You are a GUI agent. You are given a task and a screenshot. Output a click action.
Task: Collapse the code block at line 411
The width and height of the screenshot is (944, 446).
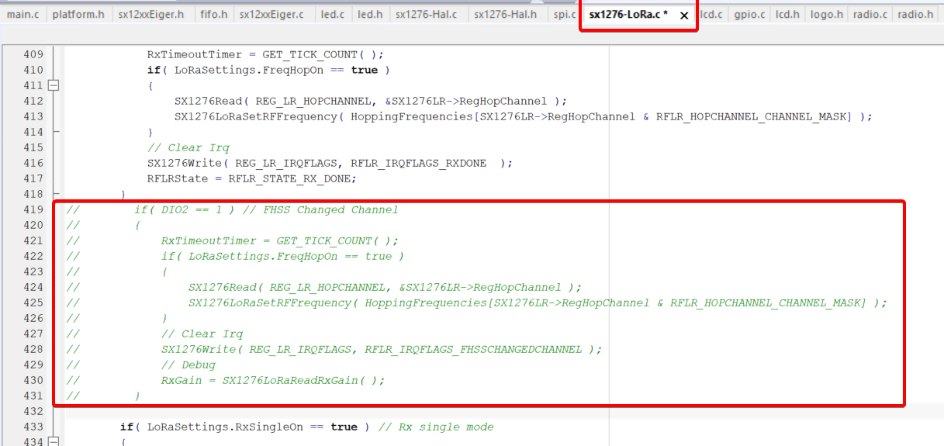click(x=54, y=85)
